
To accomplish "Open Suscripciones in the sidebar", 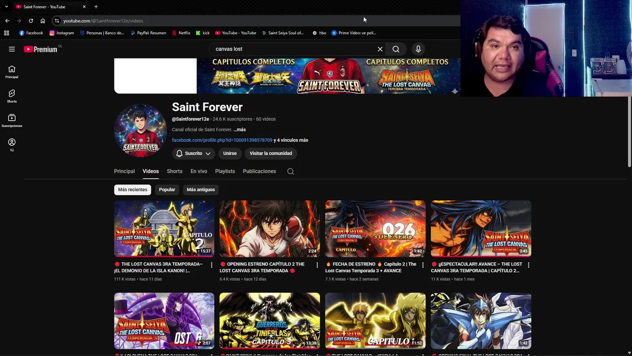I will point(12,121).
